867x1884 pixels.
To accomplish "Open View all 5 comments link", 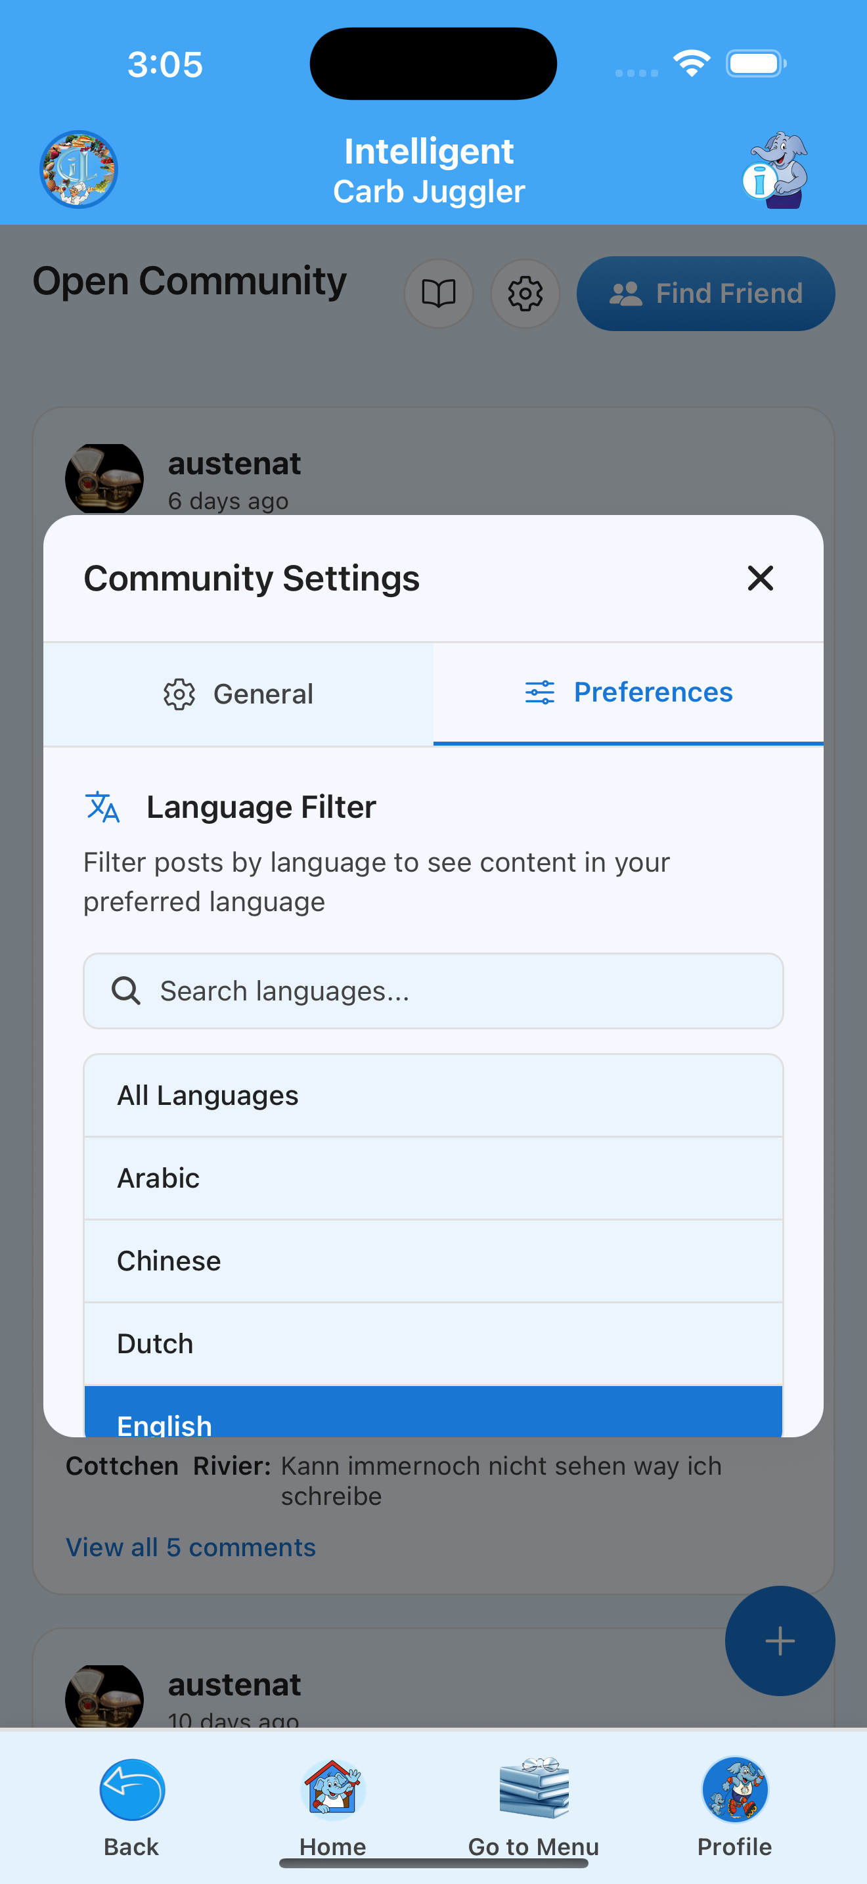I will coord(190,1547).
